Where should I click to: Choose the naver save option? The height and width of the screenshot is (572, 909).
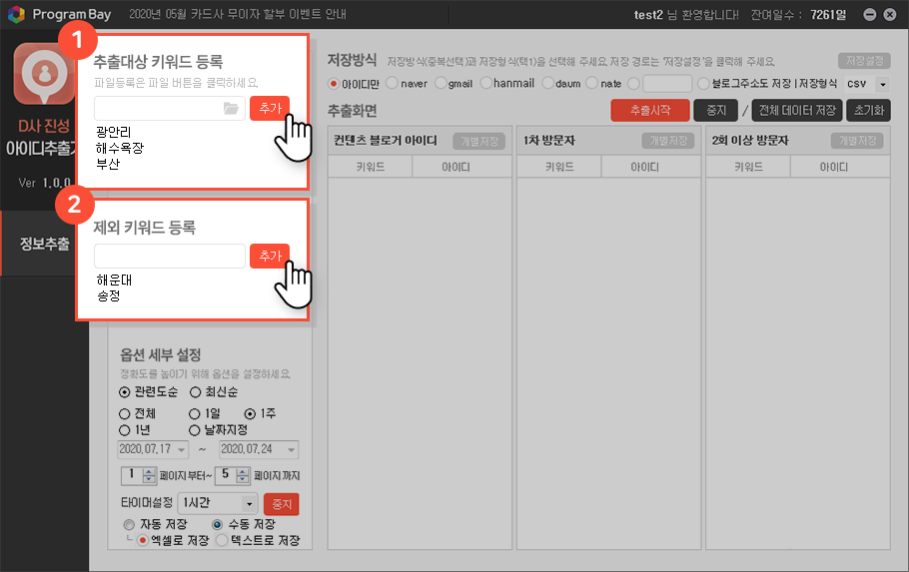[393, 83]
